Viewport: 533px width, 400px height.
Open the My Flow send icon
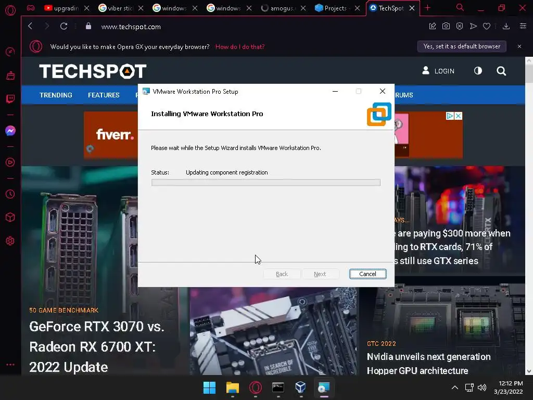click(473, 26)
